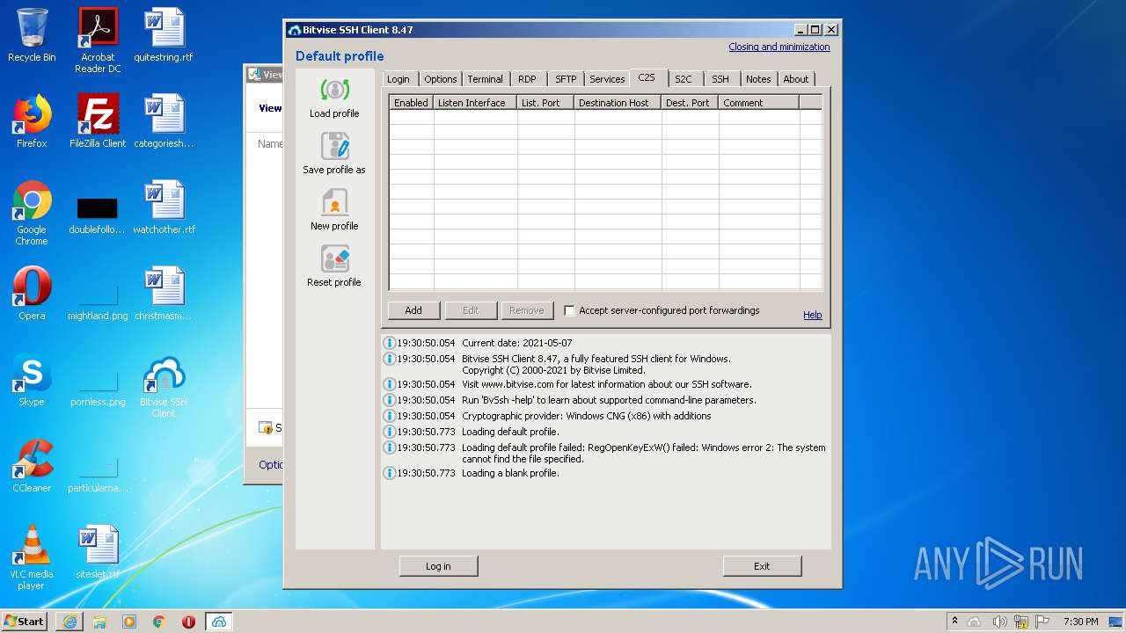Click Action Center flag tray icon
The width and height of the screenshot is (1126, 633).
click(1042, 622)
